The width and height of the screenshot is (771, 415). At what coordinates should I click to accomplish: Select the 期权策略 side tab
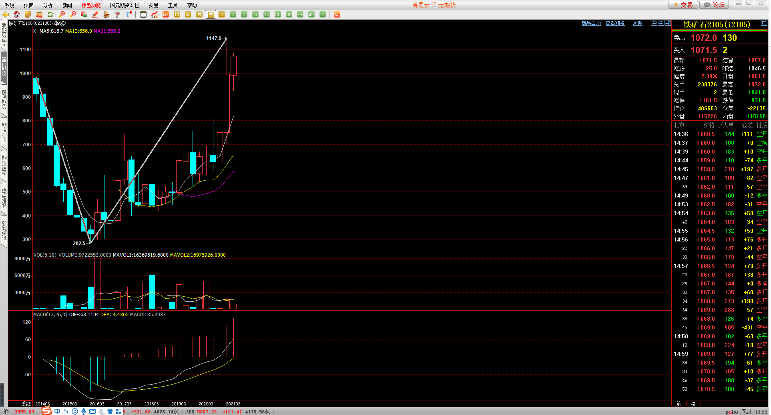4,166
